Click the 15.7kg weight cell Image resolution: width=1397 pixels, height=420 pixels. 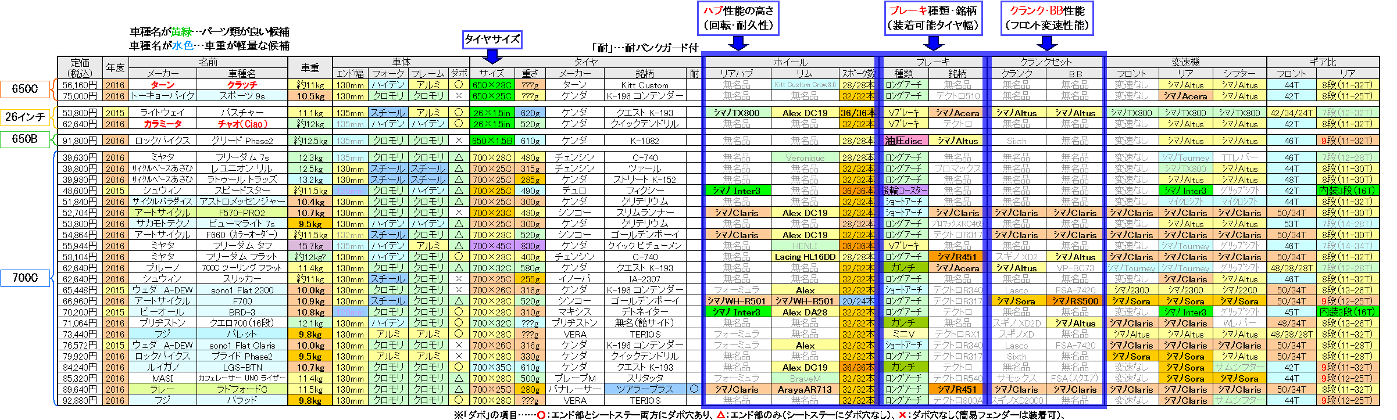tap(310, 246)
